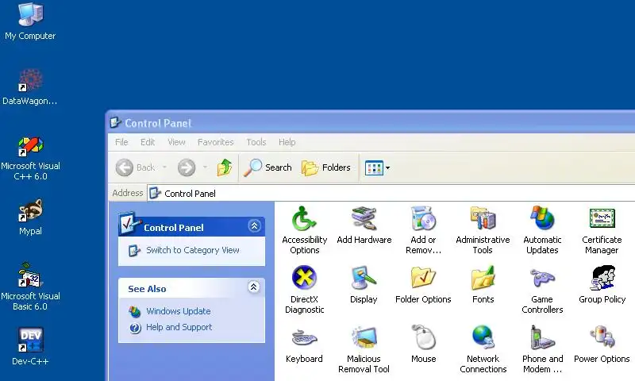Open the Forward history dropdown arrow
This screenshot has width=635, height=381.
click(x=205, y=167)
